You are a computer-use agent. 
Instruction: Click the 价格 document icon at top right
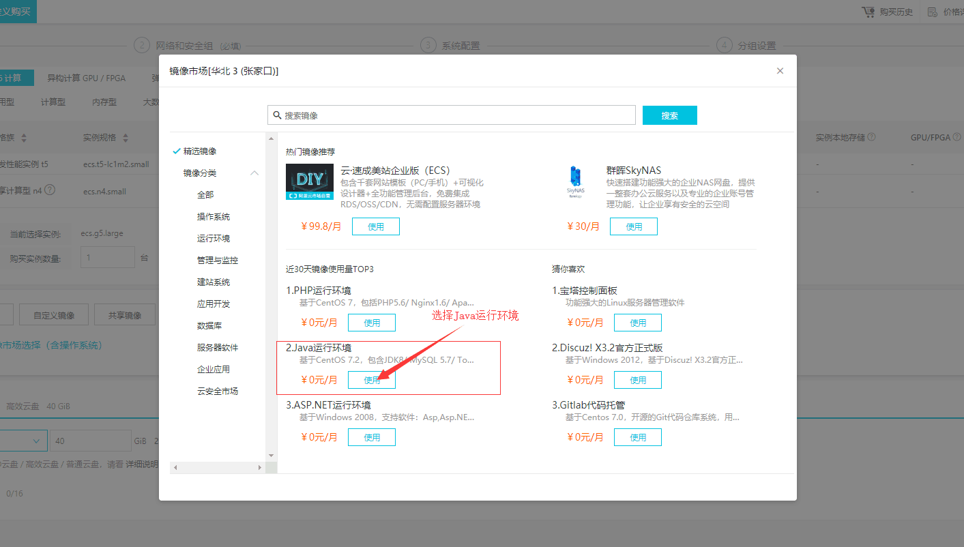(933, 12)
